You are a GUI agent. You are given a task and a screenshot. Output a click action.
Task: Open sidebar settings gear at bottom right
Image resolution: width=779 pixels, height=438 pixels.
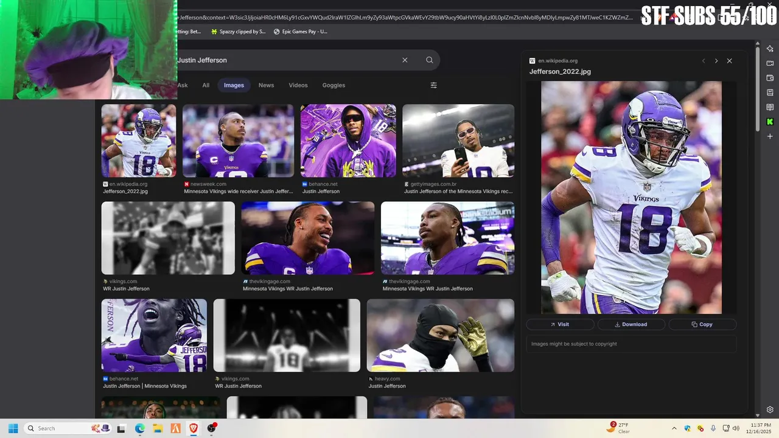coord(770,409)
